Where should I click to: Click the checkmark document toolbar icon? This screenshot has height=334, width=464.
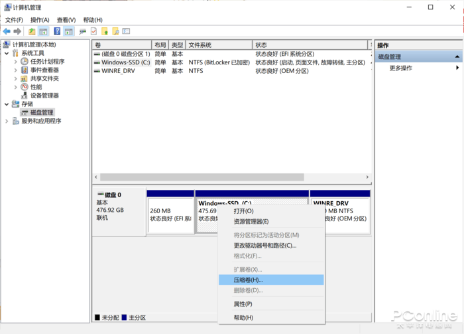click(x=94, y=31)
